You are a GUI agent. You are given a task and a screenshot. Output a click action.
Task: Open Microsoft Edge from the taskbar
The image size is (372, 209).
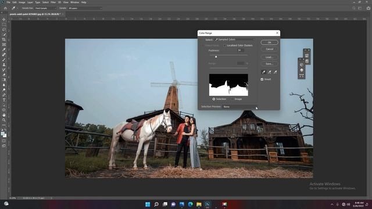pos(190,204)
